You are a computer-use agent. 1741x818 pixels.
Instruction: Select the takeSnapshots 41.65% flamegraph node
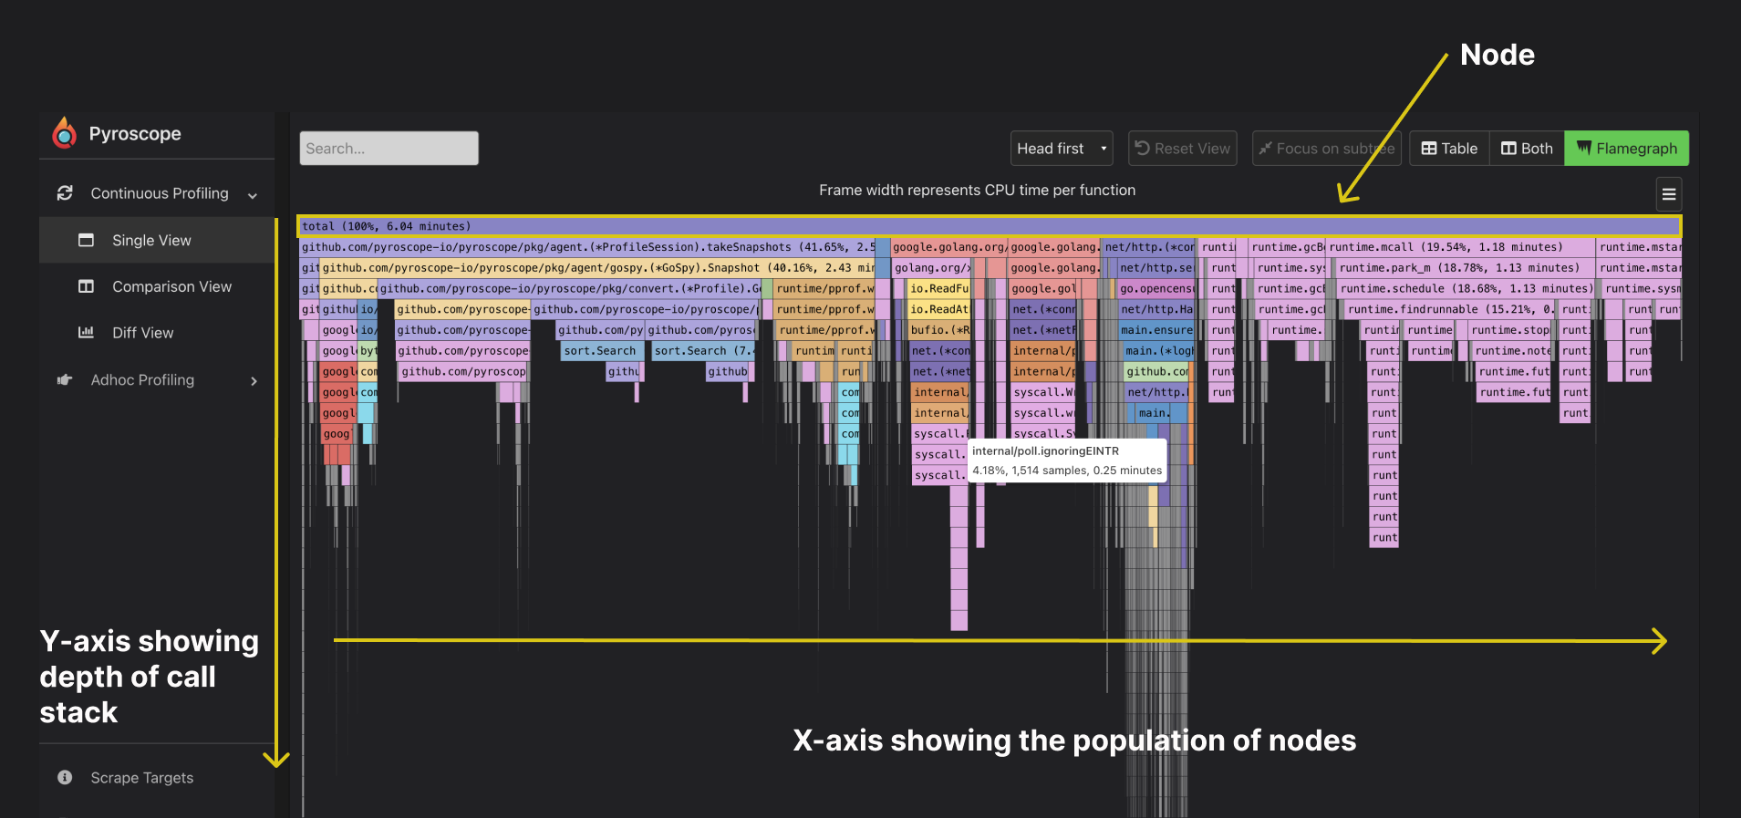click(x=587, y=247)
